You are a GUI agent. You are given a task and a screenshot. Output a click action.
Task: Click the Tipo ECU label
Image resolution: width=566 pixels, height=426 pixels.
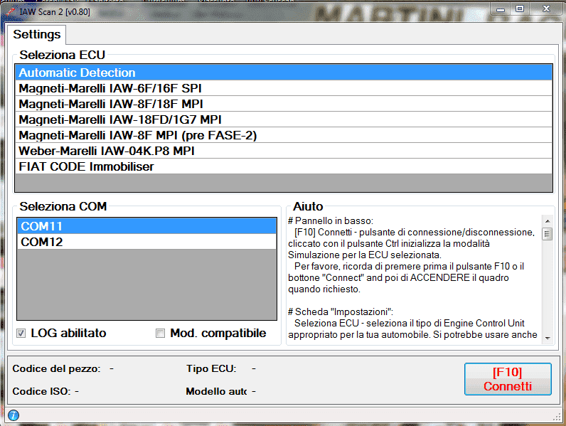pos(211,368)
